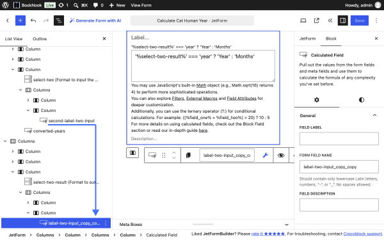Redo the last undone change

coord(46,20)
